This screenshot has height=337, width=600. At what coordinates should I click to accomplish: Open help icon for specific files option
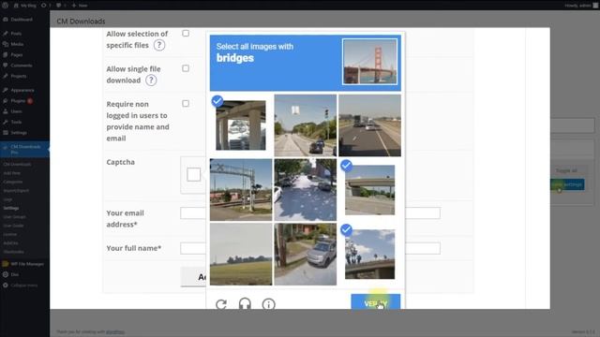click(159, 45)
